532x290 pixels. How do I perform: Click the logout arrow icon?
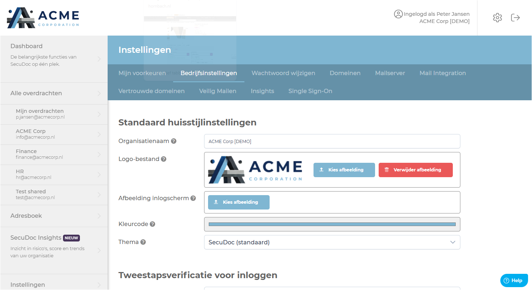[x=515, y=18]
